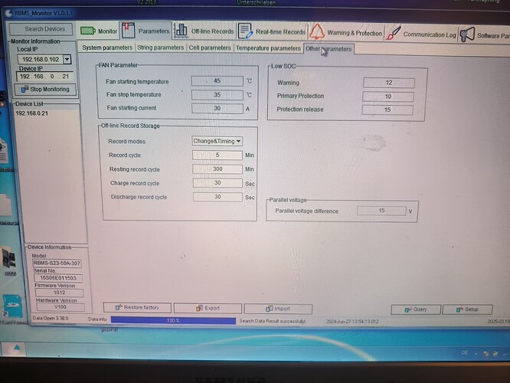Open the Warning & Protection tab
The image size is (510, 383).
pyautogui.click(x=346, y=32)
